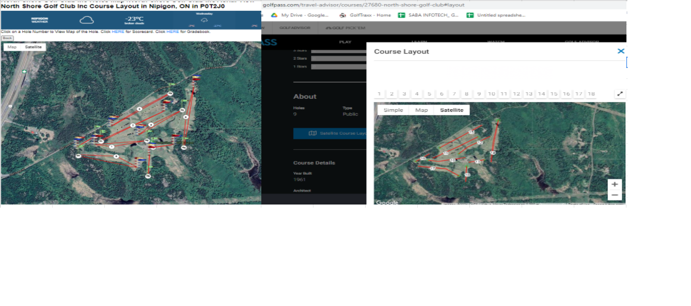Image resolution: width=691 pixels, height=306 pixels.
Task: Select hole 4 in Course Layout
Action: click(x=417, y=94)
